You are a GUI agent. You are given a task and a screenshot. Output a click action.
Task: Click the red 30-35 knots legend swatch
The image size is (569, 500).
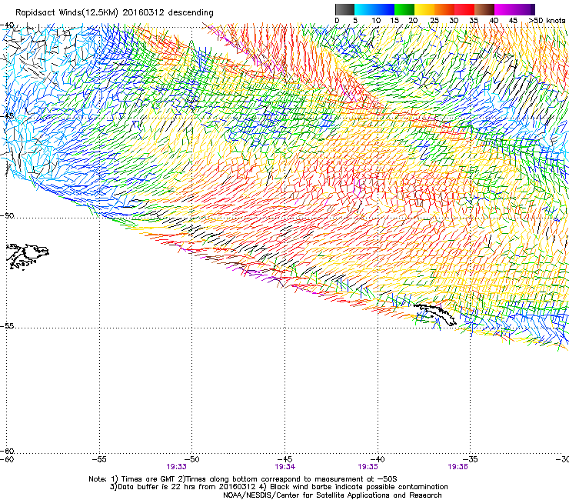pos(464,9)
